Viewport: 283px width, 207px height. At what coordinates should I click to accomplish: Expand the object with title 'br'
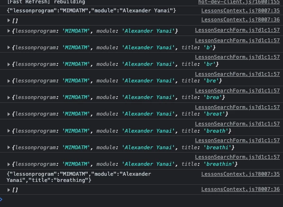(x=9, y=64)
